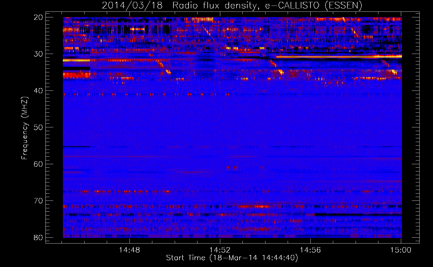Viewport: 433px width, 267px height.
Task: Click the '15:00' time axis label
Action: point(401,250)
